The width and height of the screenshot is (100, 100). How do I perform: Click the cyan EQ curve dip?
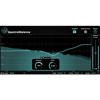(53, 56)
